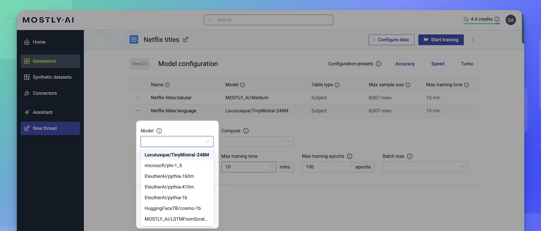Click the MOSTLY_AI/Medium model cell
This screenshot has height=231, width=541.
click(x=247, y=98)
